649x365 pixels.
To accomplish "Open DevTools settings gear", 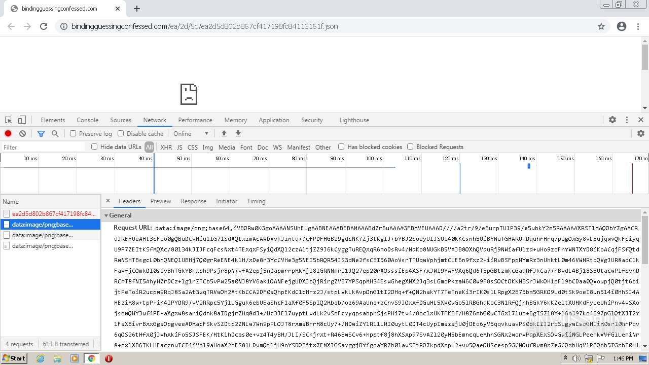I will pyautogui.click(x=612, y=120).
